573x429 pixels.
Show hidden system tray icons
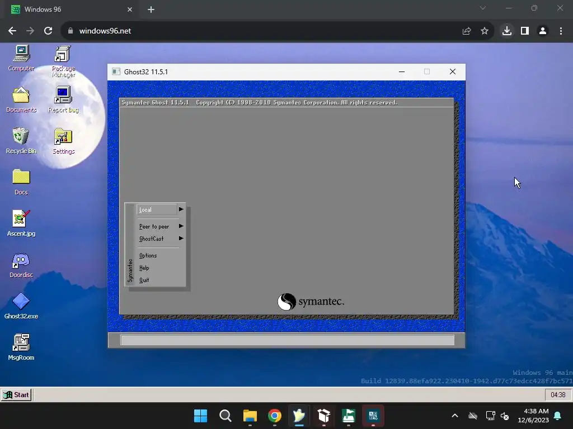point(454,416)
